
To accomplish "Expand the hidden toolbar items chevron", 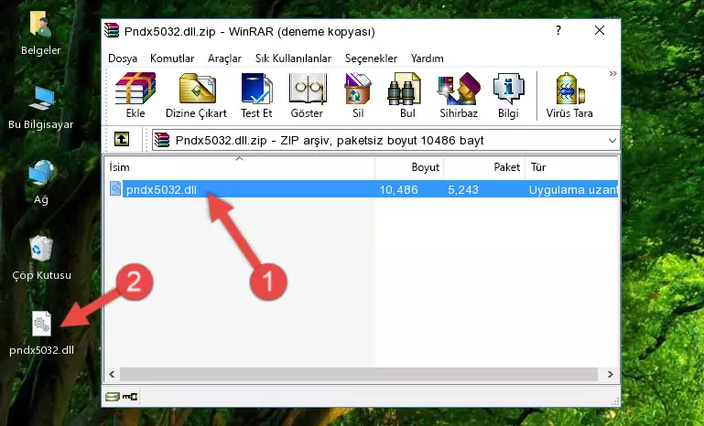I will tap(612, 73).
